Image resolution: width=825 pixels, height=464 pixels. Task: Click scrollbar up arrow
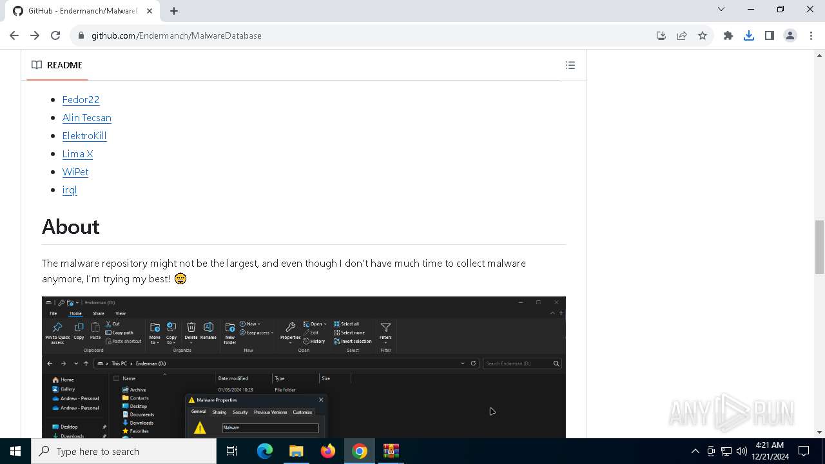pyautogui.click(x=819, y=55)
